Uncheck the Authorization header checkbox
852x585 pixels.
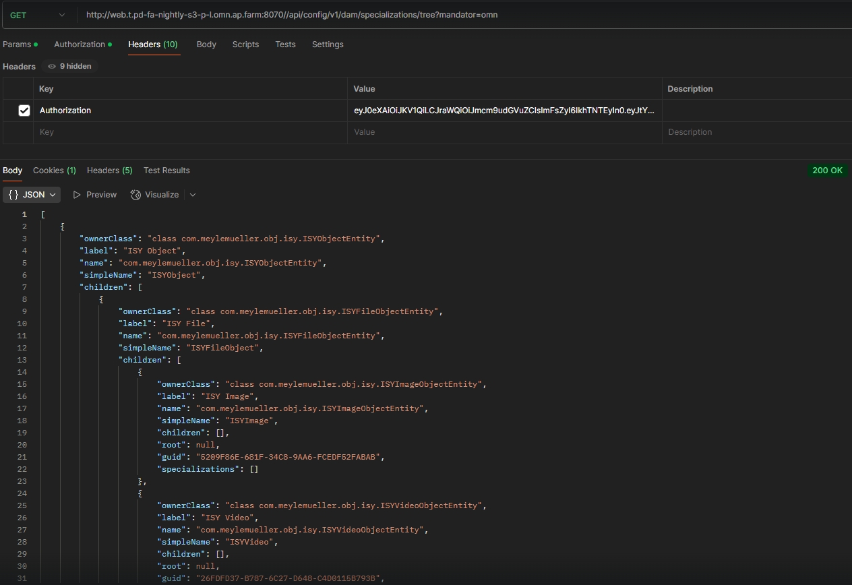point(24,111)
